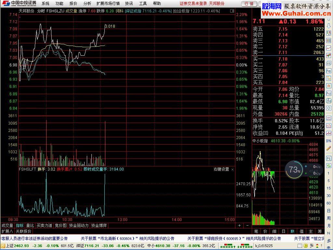
Task: Open the f(x) formula icon
Action: [x=328, y=101]
